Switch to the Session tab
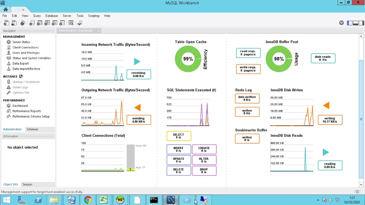365x205 pixels. tap(27, 184)
